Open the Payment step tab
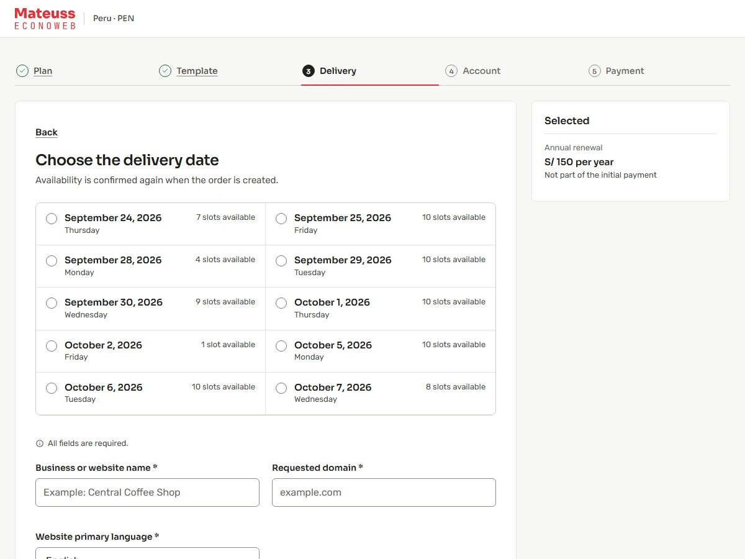The image size is (745, 559). point(625,71)
